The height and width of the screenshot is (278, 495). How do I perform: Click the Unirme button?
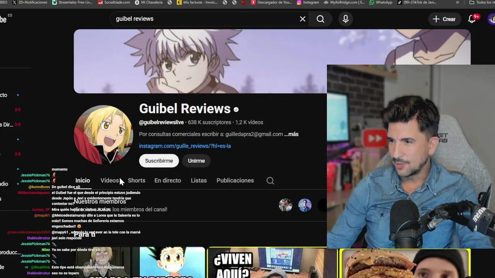(x=196, y=161)
